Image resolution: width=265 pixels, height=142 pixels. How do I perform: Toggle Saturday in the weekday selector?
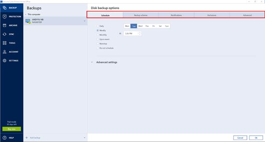160,26
